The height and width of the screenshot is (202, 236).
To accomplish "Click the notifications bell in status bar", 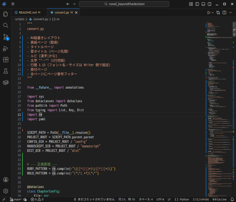I will pos(232,199).
